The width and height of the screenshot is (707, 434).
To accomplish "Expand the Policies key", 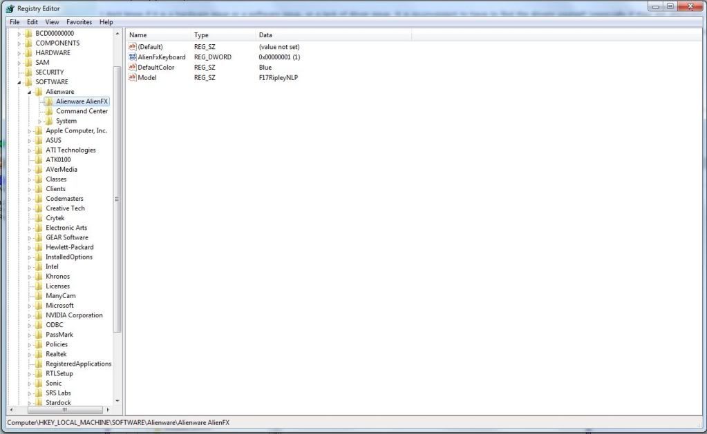I will (x=29, y=345).
